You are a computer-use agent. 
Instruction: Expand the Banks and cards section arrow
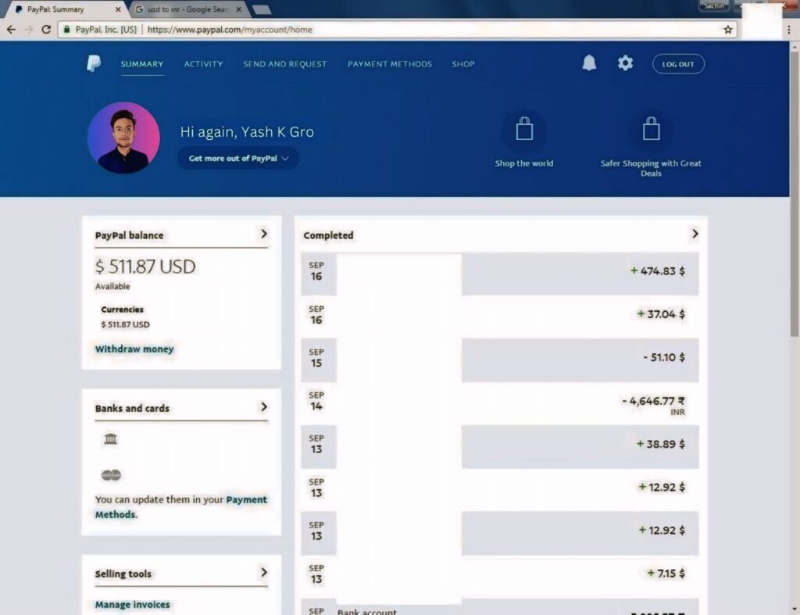coord(264,407)
